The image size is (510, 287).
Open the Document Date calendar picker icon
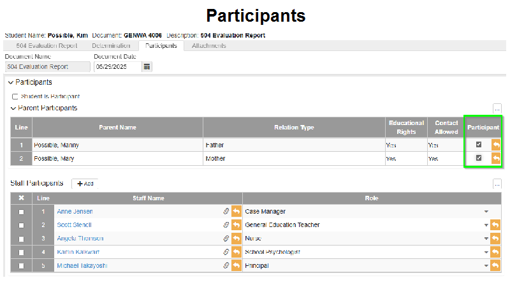[x=147, y=67]
